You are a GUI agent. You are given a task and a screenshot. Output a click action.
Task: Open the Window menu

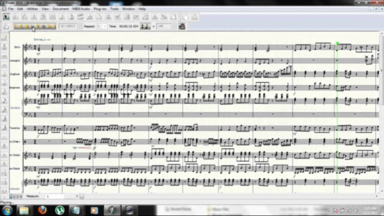tap(128, 9)
